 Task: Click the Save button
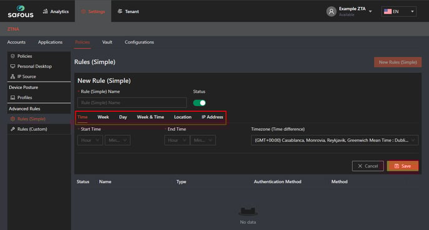[403, 166]
